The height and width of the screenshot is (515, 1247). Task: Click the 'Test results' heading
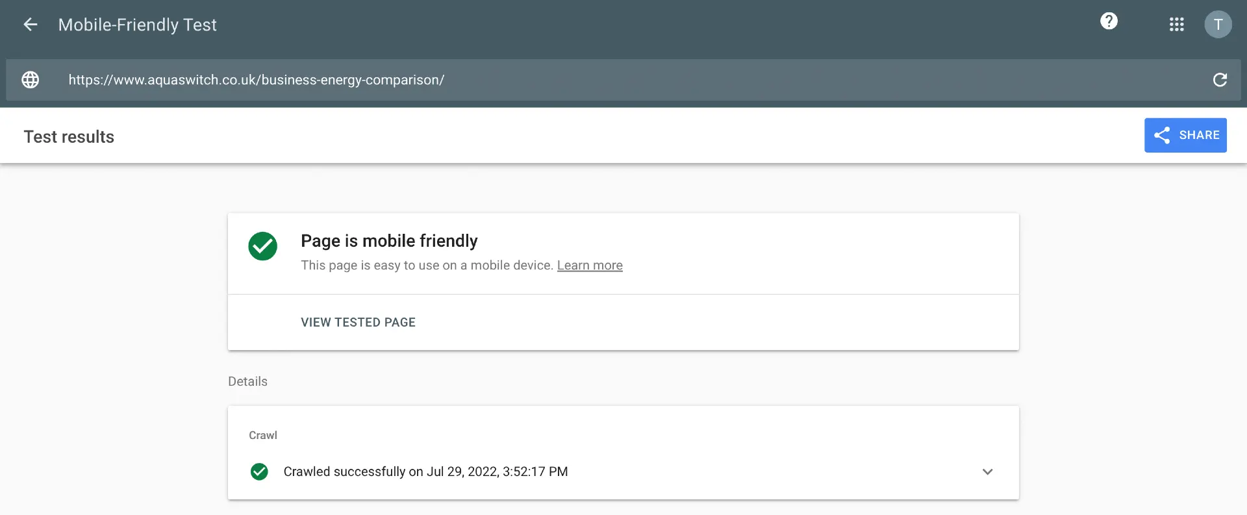point(69,136)
